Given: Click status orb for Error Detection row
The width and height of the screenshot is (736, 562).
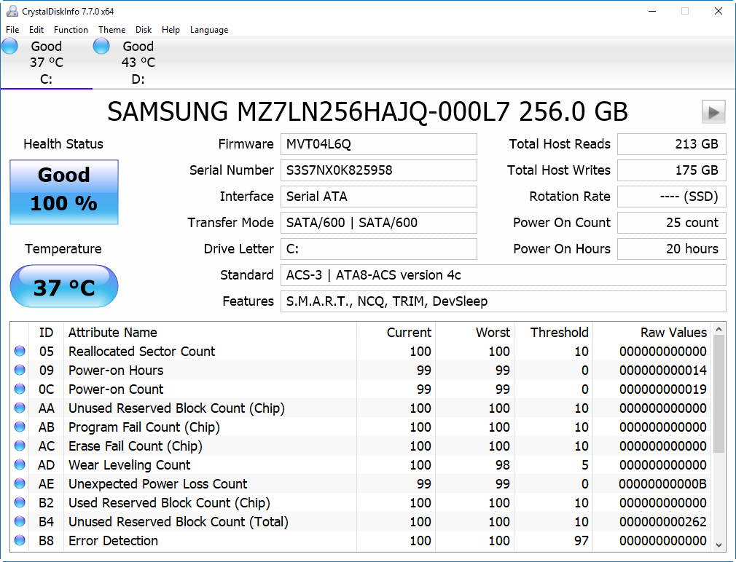Looking at the screenshot, I should pos(20,540).
